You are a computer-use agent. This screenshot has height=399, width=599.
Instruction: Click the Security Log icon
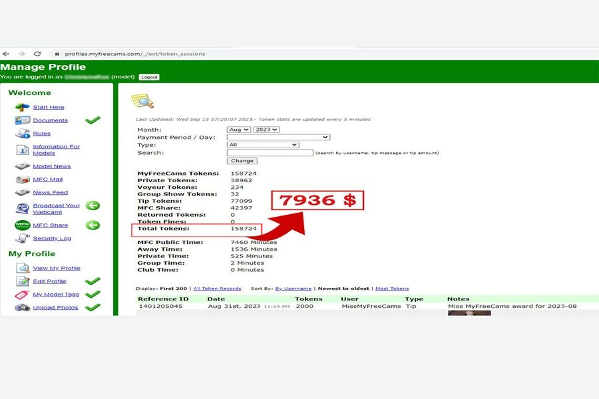coord(23,238)
